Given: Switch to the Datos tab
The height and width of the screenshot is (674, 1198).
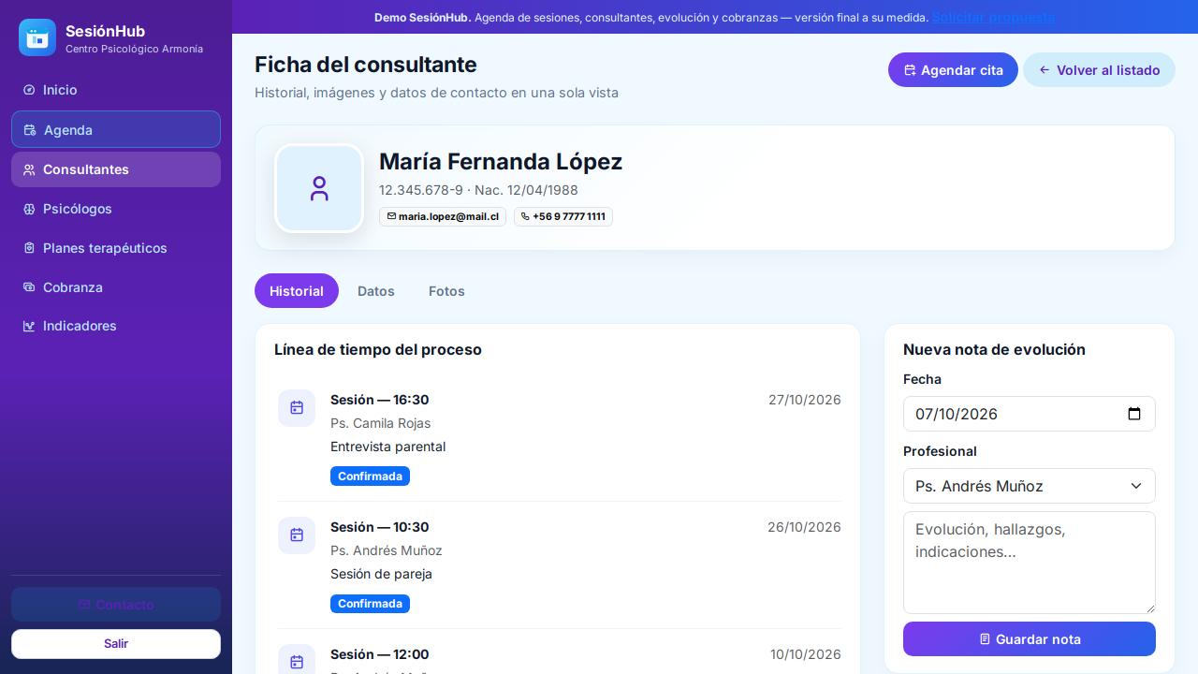Looking at the screenshot, I should pyautogui.click(x=376, y=291).
